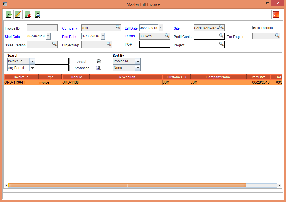This screenshot has width=286, height=202.
Task: Click the horizontal scrollbar thumb
Action: 127,185
